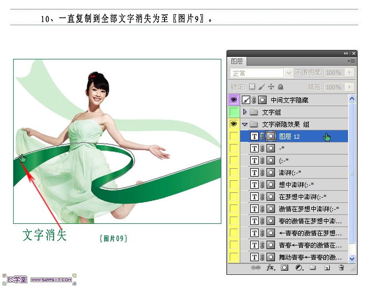The height and width of the screenshot is (288, 368).
Task: Toggle visibility of the (:-* layer
Action: 234,160
